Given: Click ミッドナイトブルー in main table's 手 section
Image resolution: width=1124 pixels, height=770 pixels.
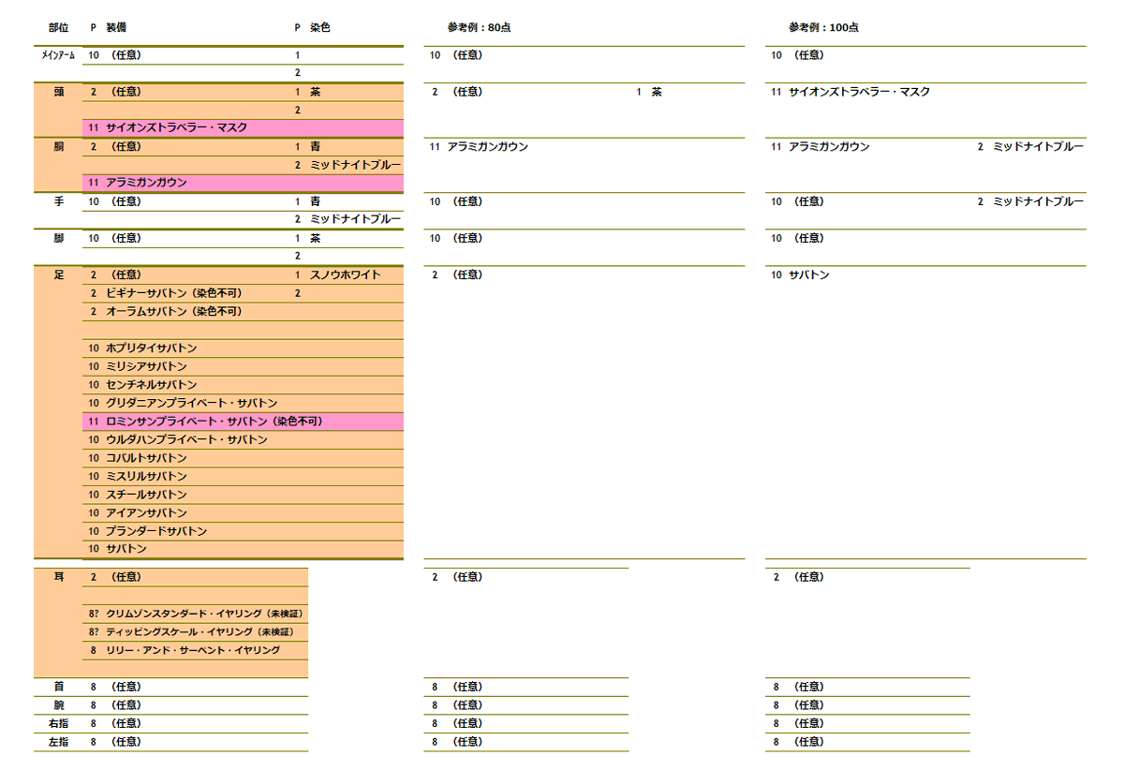Looking at the screenshot, I should click(355, 219).
